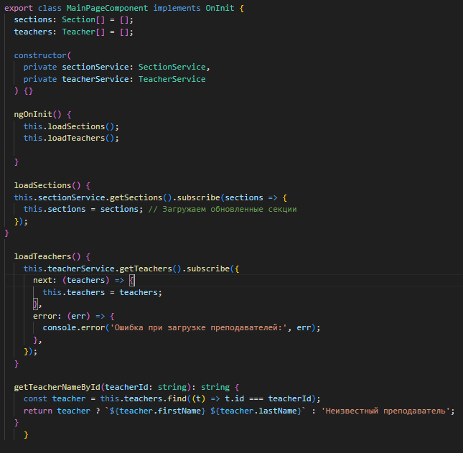This screenshot has height=453, width=463.
Task: Click ${teacher.lastName} template expression
Action: coord(256,411)
